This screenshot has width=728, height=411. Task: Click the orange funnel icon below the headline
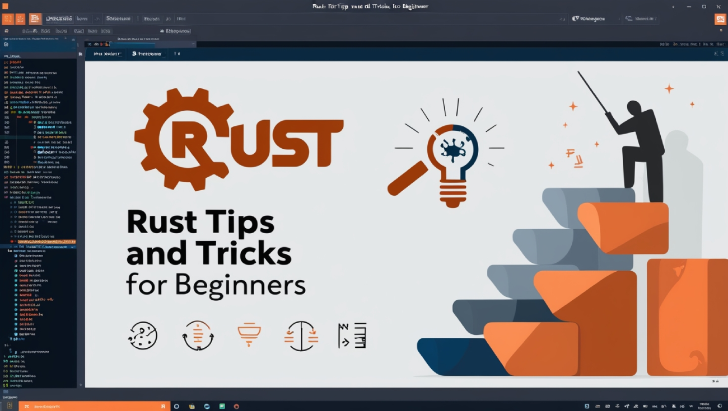tap(249, 334)
